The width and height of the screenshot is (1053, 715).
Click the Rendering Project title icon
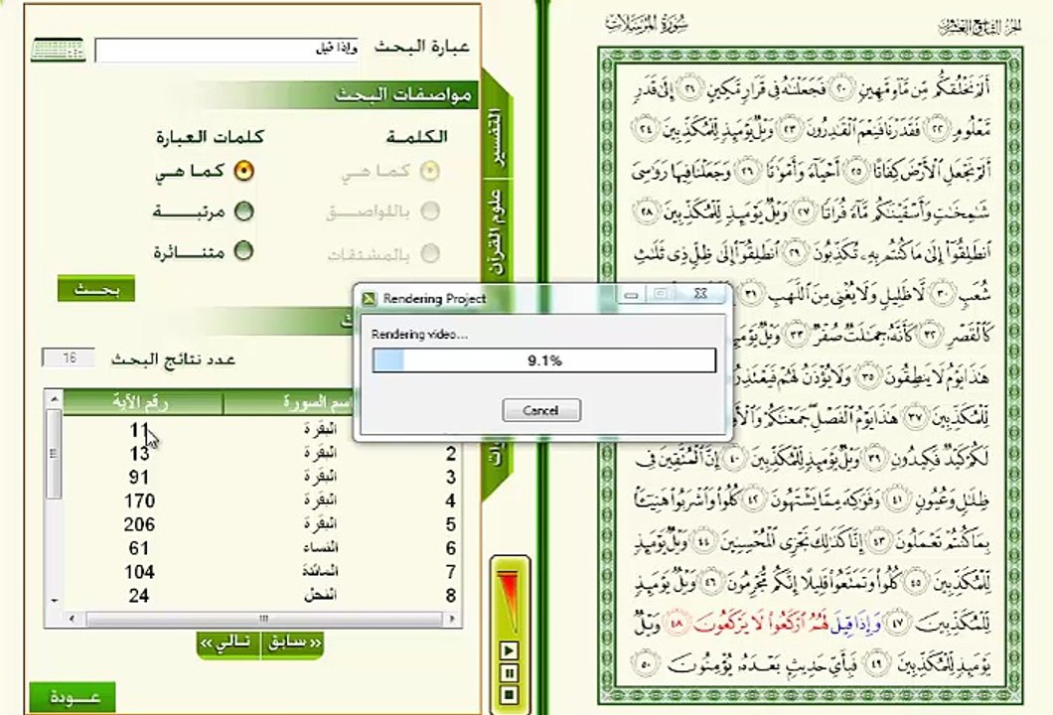(368, 299)
